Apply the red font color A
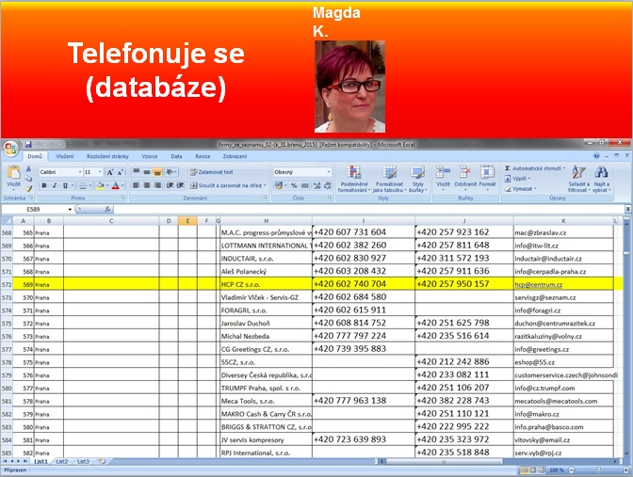The image size is (633, 477). coord(116,185)
